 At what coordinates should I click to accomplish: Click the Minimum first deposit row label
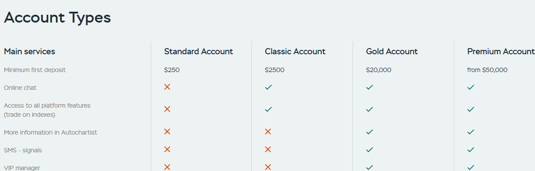click(35, 70)
